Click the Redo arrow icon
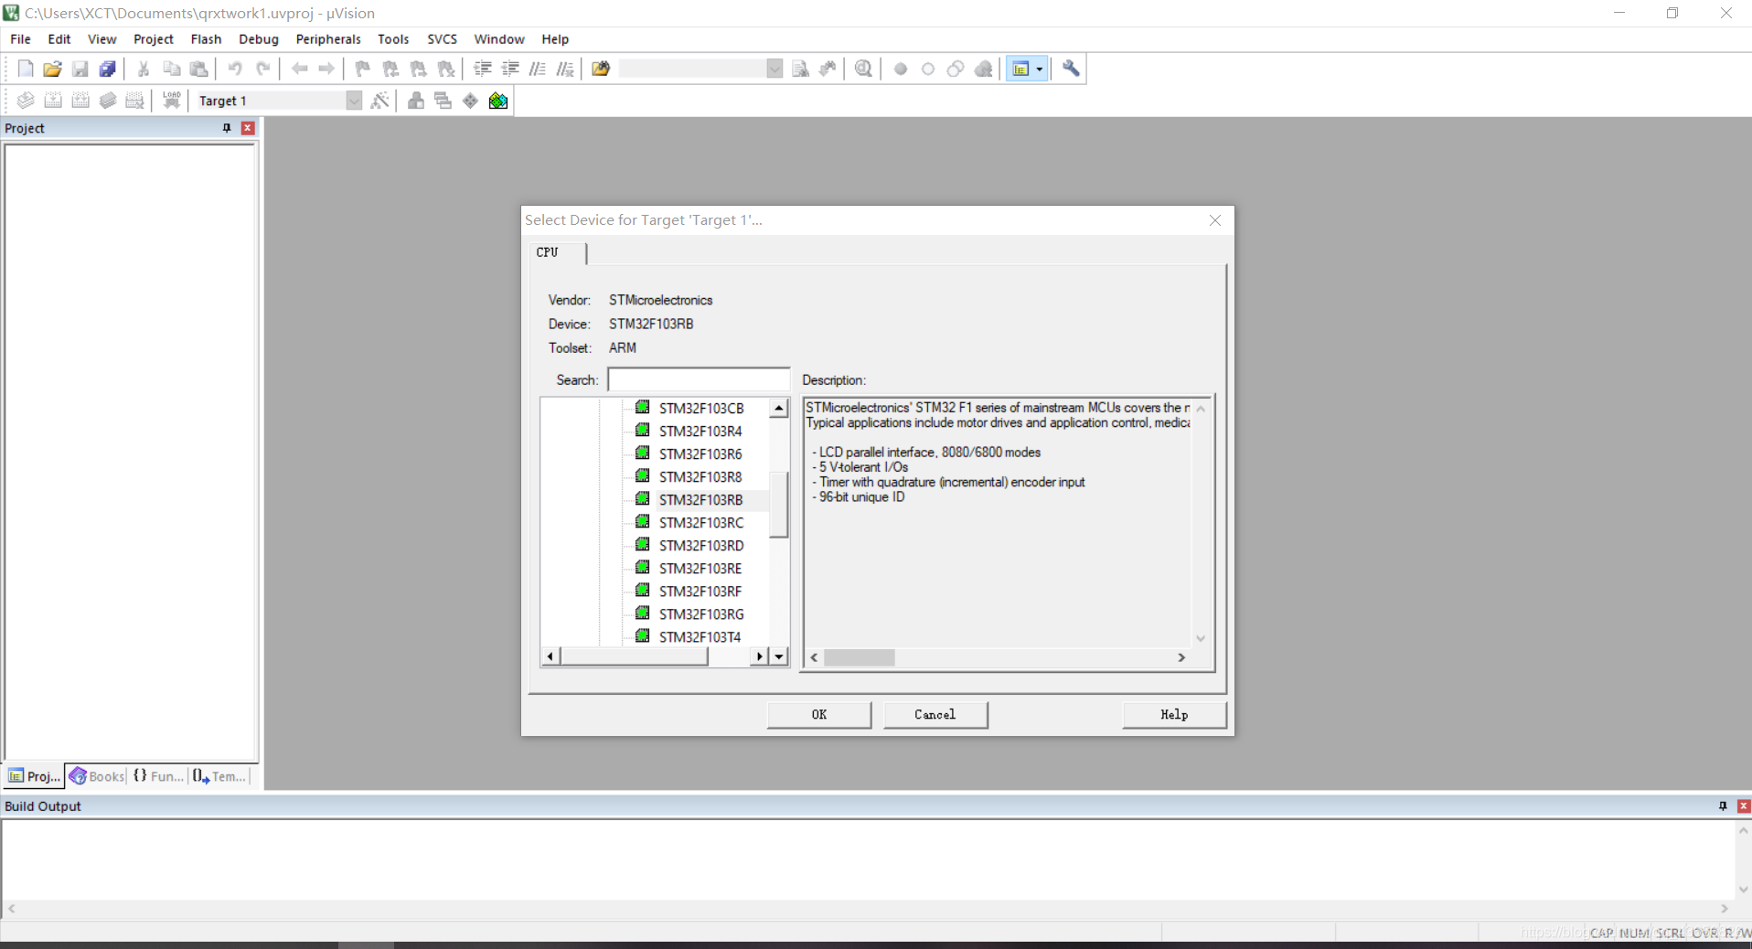 [x=262, y=69]
